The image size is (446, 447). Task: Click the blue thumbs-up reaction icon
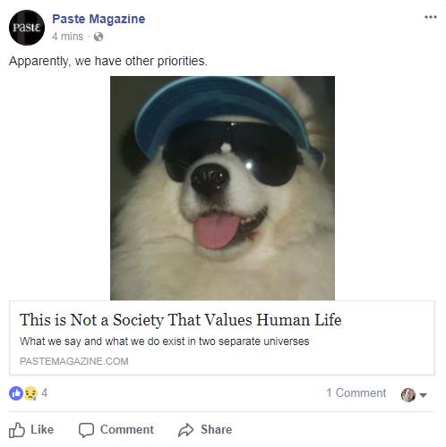pos(16,393)
